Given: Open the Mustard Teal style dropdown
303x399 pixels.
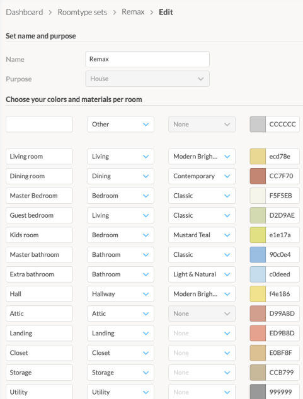Looking at the screenshot, I should pos(202,235).
